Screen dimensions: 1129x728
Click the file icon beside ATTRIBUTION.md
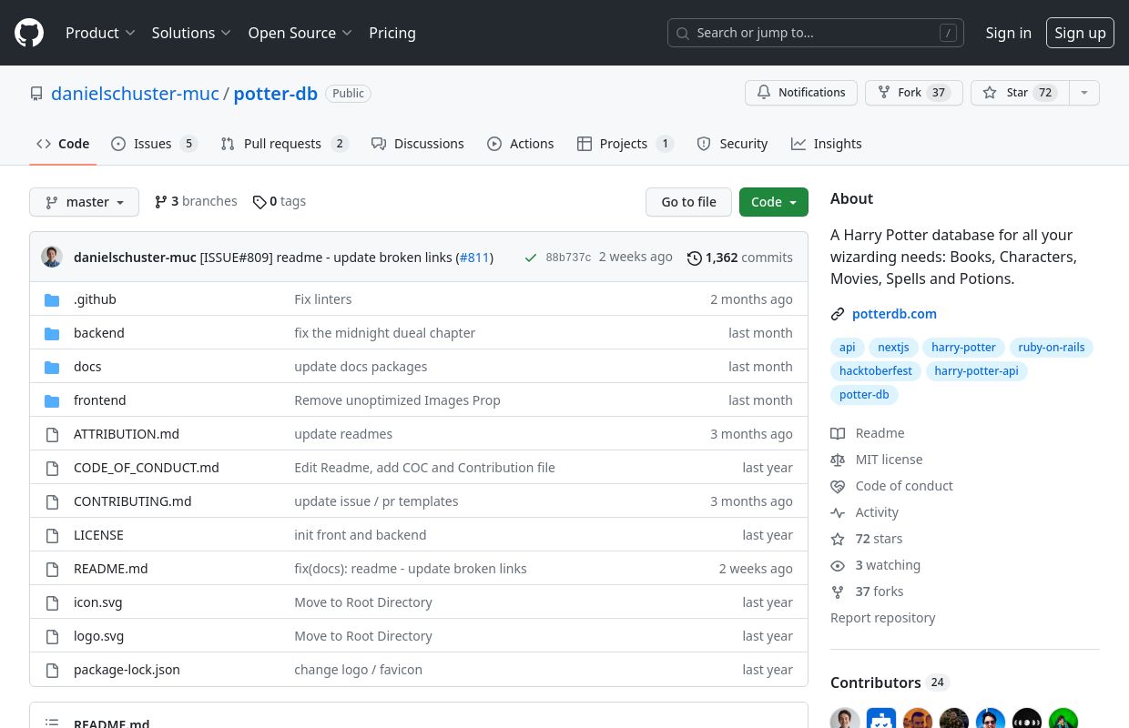pos(52,434)
